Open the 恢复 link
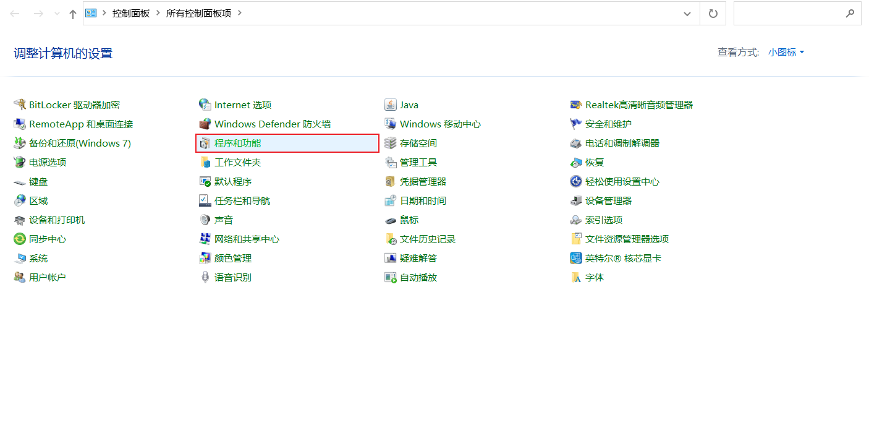This screenshot has height=446, width=869. 595,163
